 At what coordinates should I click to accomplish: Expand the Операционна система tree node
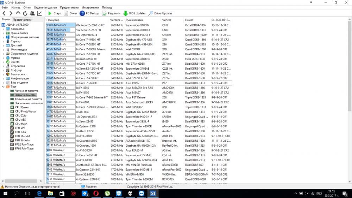(4, 37)
